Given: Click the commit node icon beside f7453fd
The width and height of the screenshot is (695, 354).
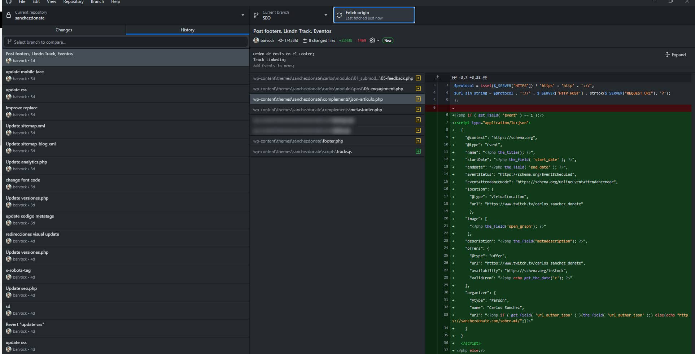Looking at the screenshot, I should (x=280, y=40).
